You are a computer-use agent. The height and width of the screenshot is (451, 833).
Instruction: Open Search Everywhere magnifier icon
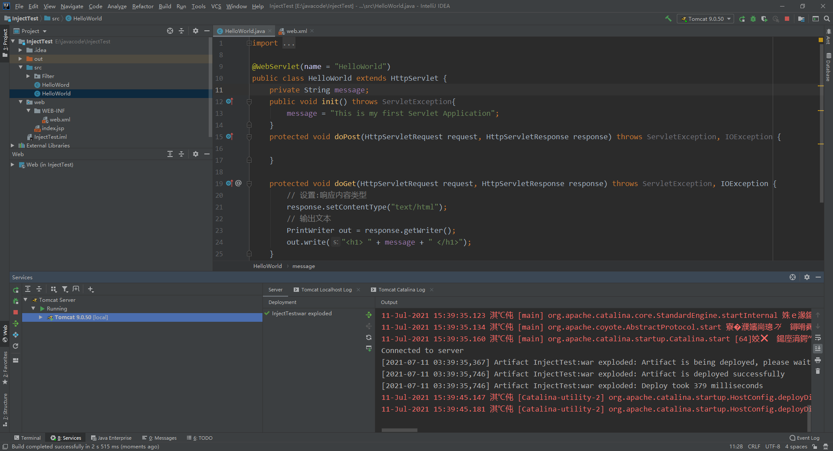tap(827, 19)
